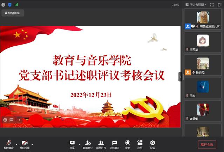Open 设置 settings
The width and height of the screenshot is (224, 152).
point(152,145)
